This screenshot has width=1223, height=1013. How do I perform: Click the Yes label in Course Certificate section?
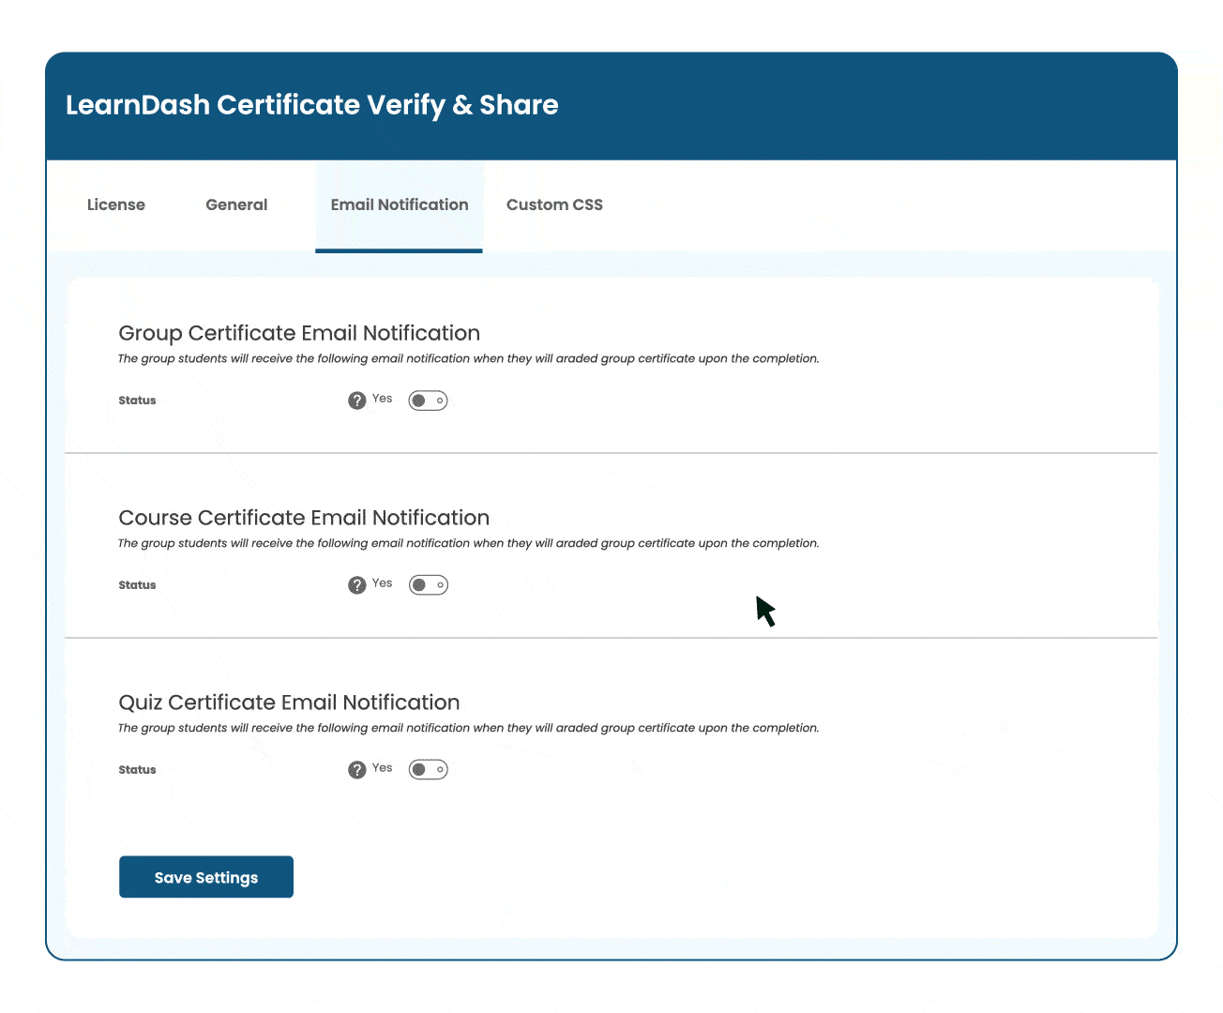pyautogui.click(x=382, y=583)
